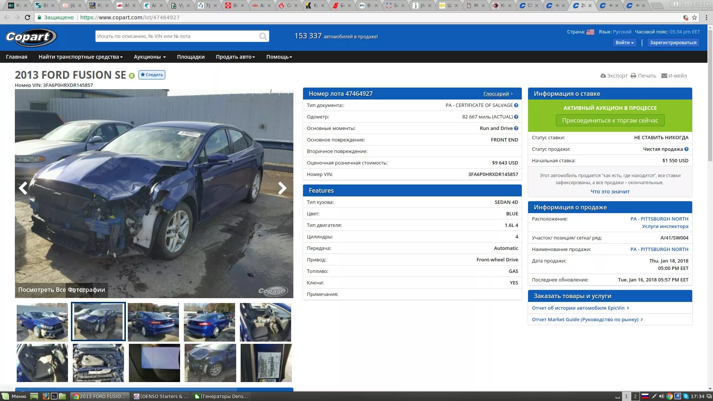Image resolution: width=713 pixels, height=401 pixels.
Task: Expand the Найти транспортные средства menu
Action: (x=81, y=57)
